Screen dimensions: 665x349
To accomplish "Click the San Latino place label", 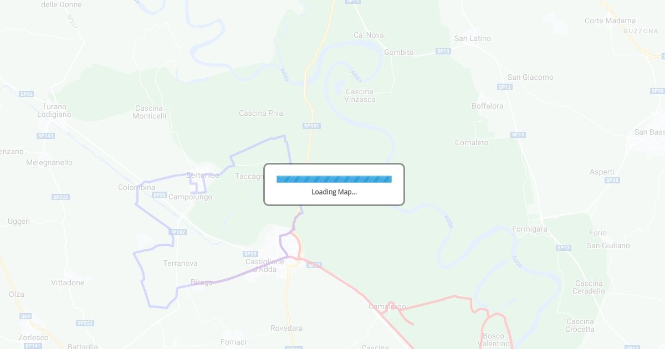I will point(473,38).
